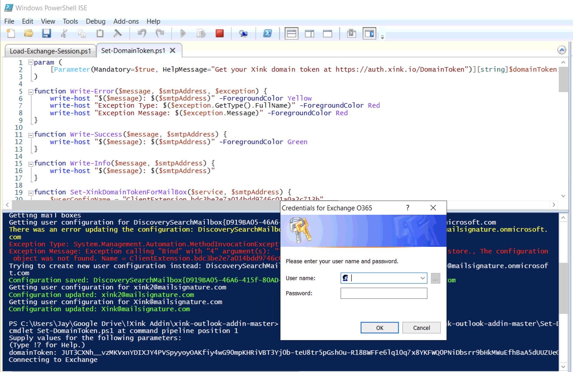Open the Tools menu

click(x=70, y=21)
